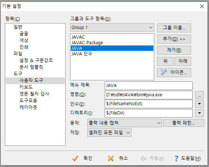The width and height of the screenshot is (209, 167).
Task: Select 영문 철자 검사 in the tree
Action: point(34,94)
